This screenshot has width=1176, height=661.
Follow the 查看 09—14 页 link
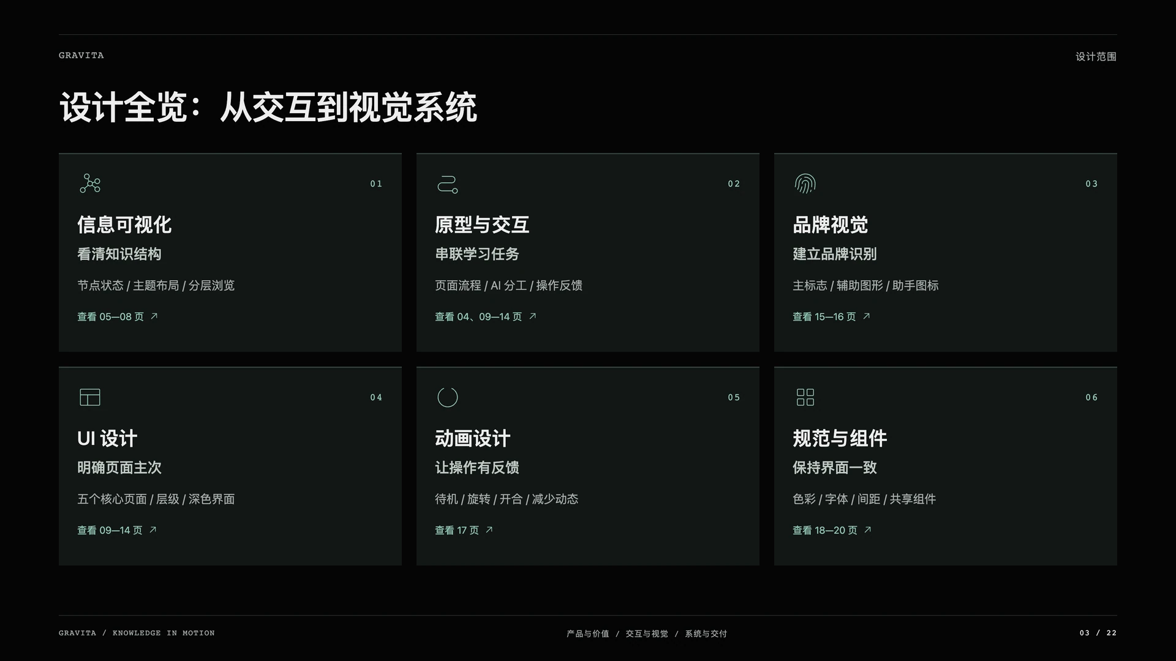point(117,530)
